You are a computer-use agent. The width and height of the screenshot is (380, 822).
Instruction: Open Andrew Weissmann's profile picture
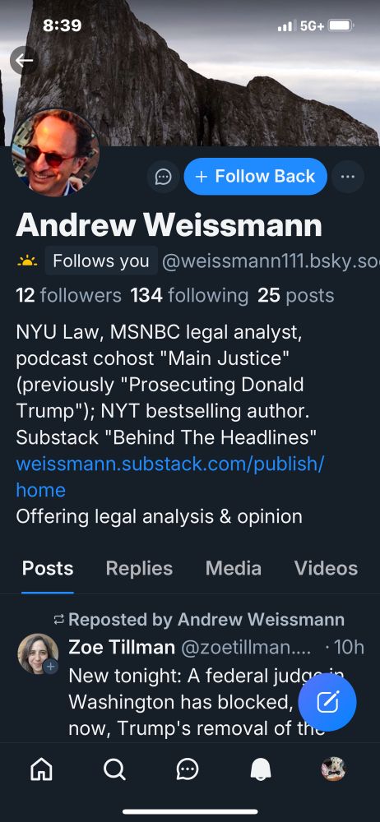(56, 153)
